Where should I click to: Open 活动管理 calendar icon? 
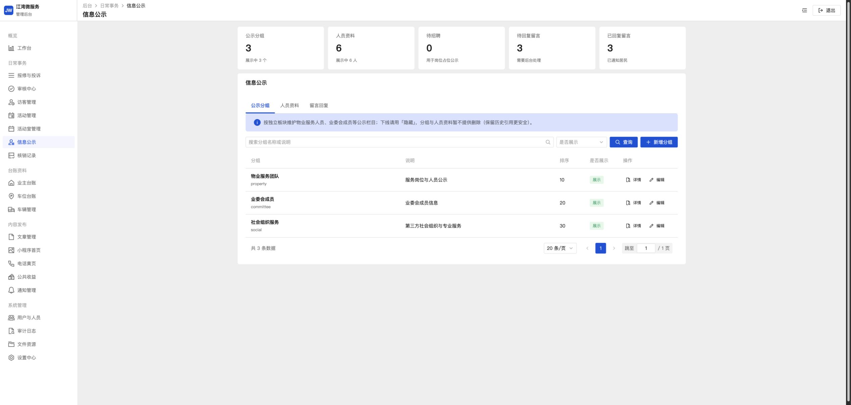click(x=11, y=115)
